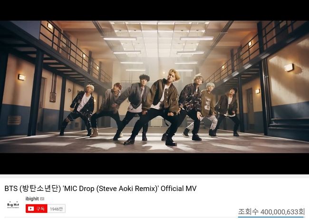Click the black letterbox bar below the video

pos(154,163)
